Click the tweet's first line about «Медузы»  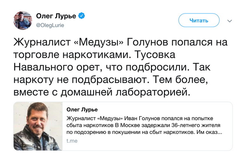[121, 42]
